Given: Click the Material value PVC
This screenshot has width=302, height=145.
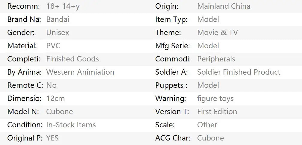Looking at the screenshot, I should (53, 46).
